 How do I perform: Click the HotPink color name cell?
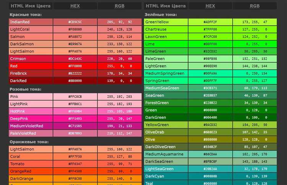[31, 111]
